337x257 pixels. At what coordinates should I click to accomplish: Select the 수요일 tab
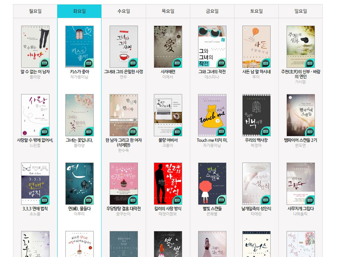pyautogui.click(x=124, y=12)
